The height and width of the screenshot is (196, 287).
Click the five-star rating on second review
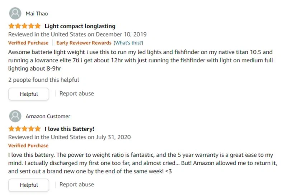click(x=24, y=129)
